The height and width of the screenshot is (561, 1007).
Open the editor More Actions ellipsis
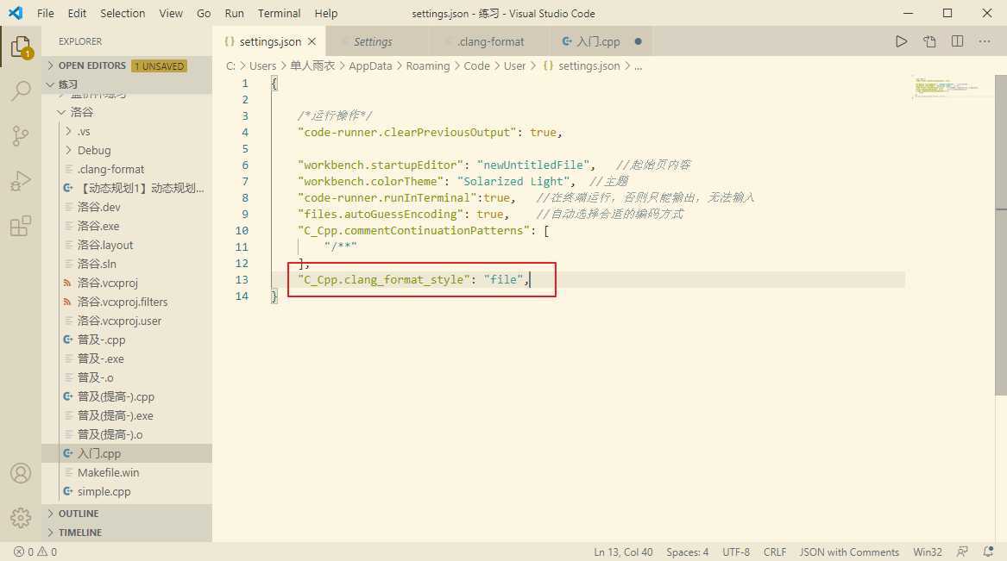click(985, 41)
